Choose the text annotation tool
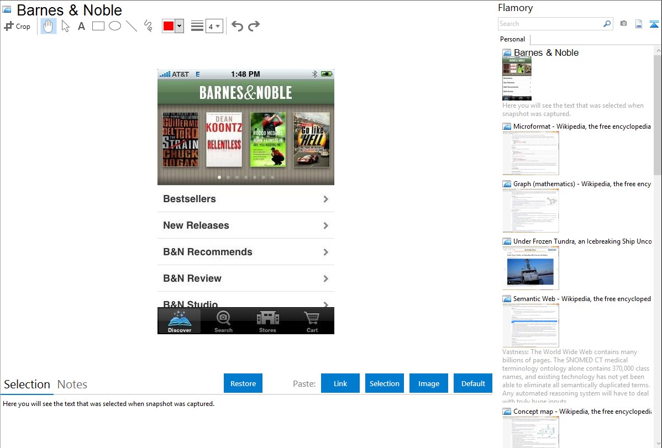 81,26
